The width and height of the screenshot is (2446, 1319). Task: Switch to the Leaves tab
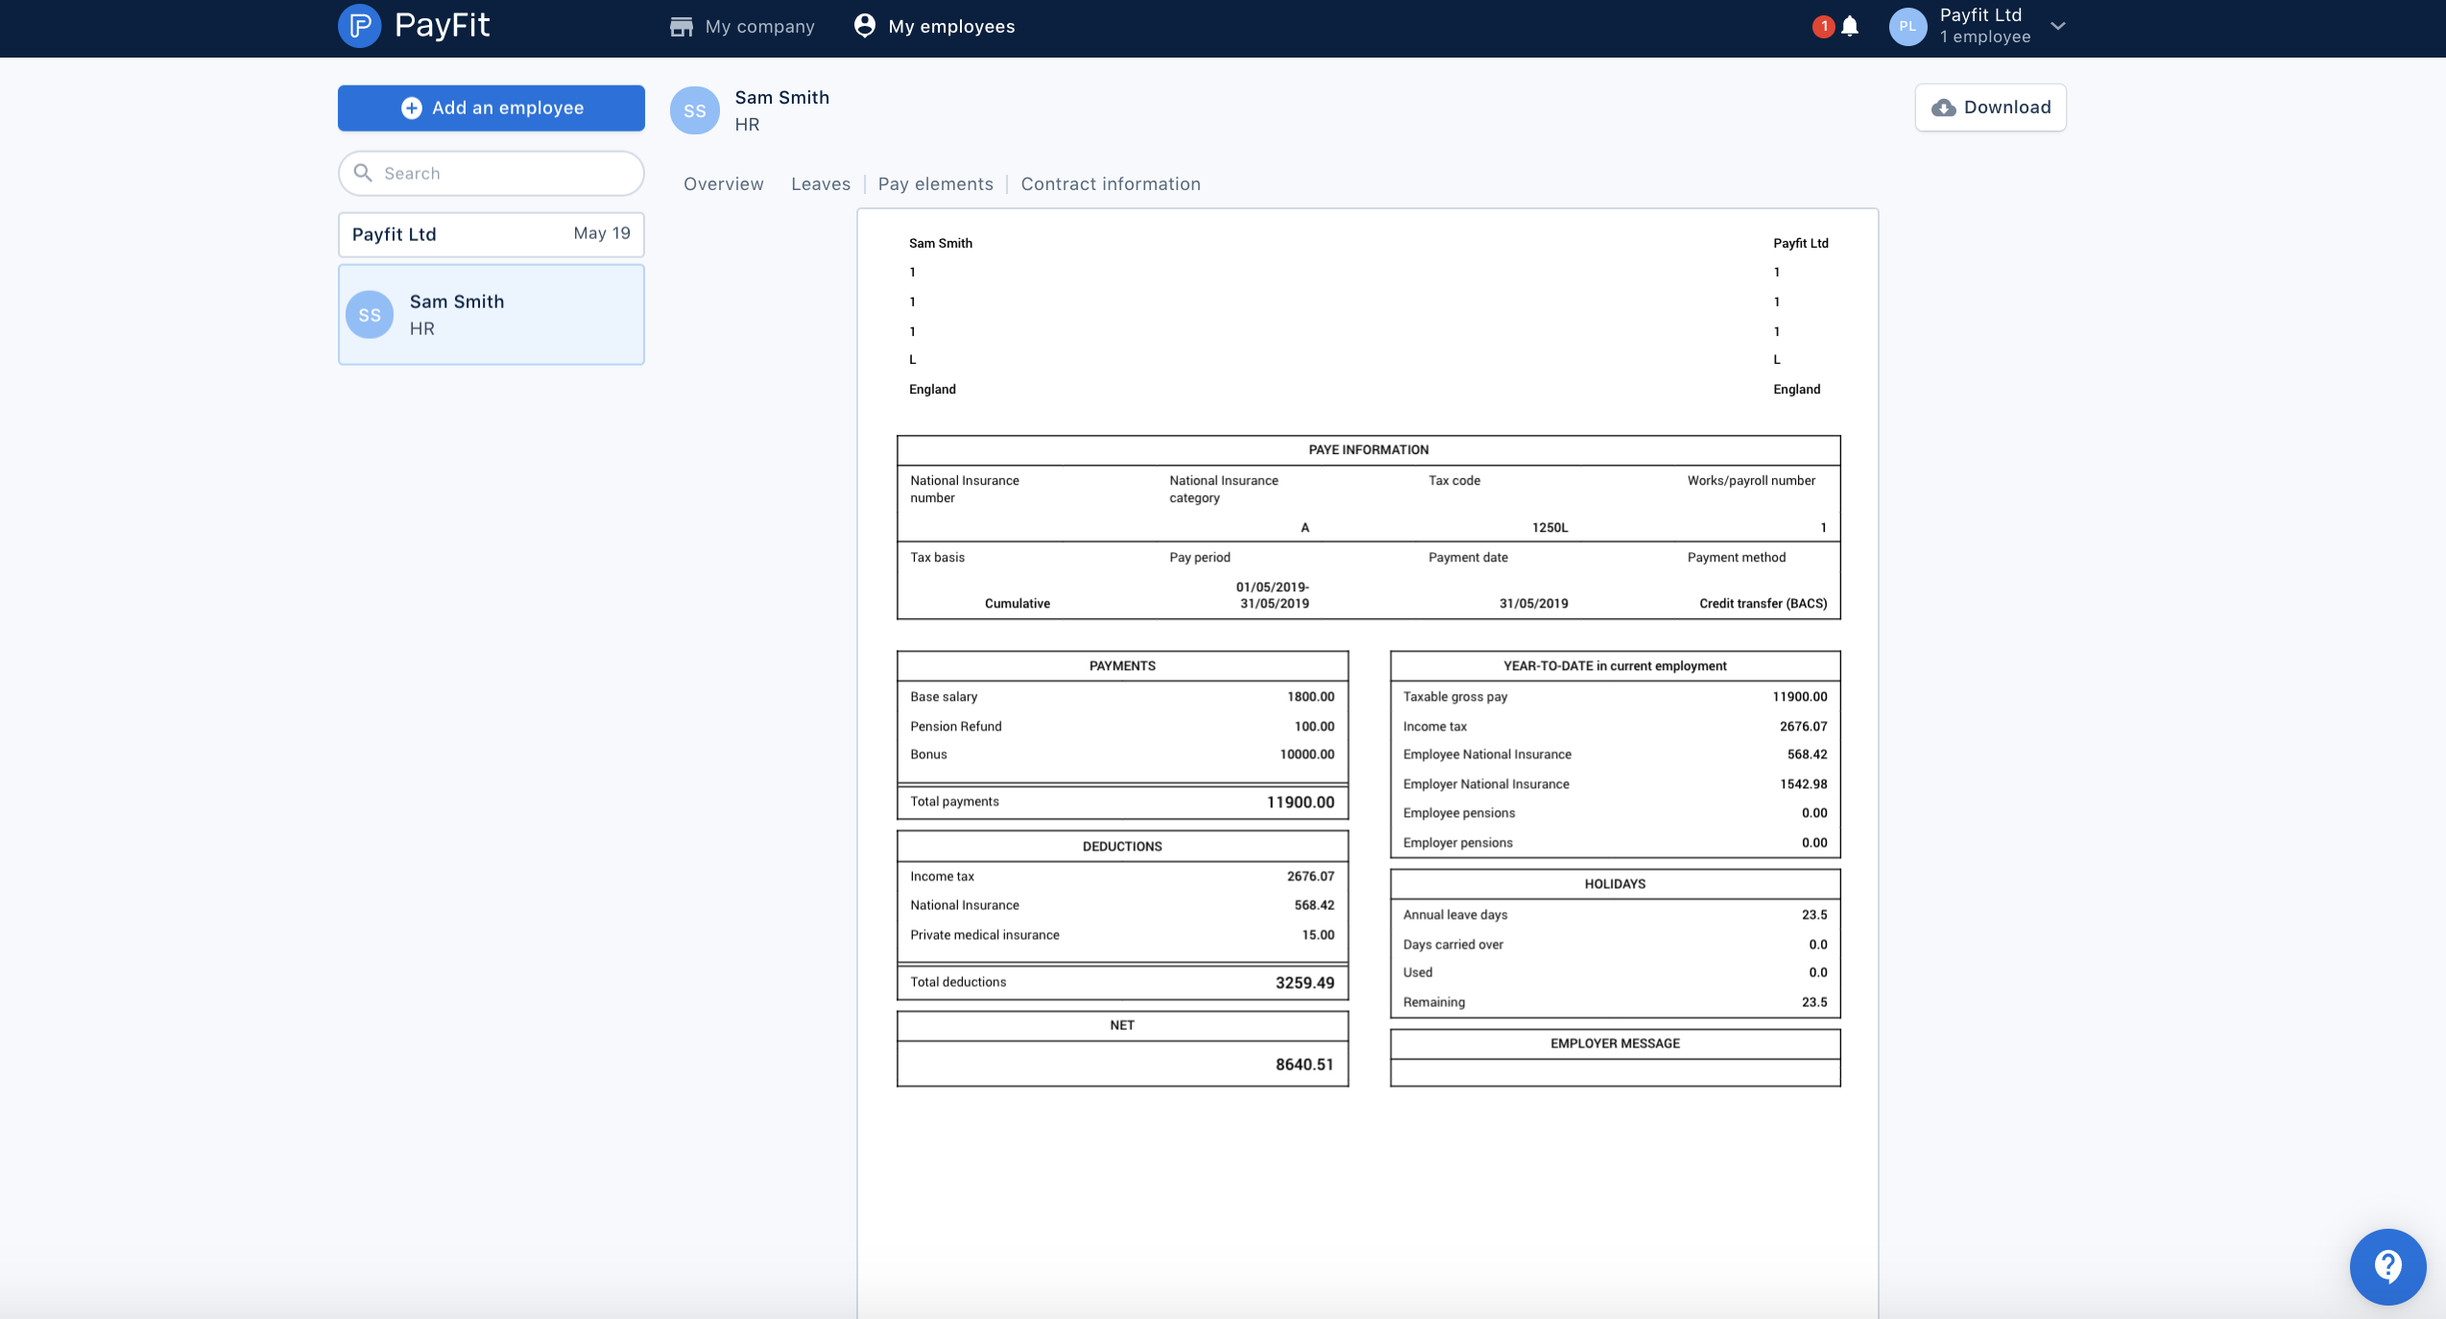pos(821,184)
